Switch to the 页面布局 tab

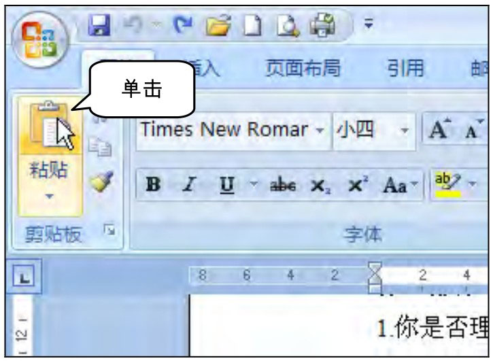303,68
